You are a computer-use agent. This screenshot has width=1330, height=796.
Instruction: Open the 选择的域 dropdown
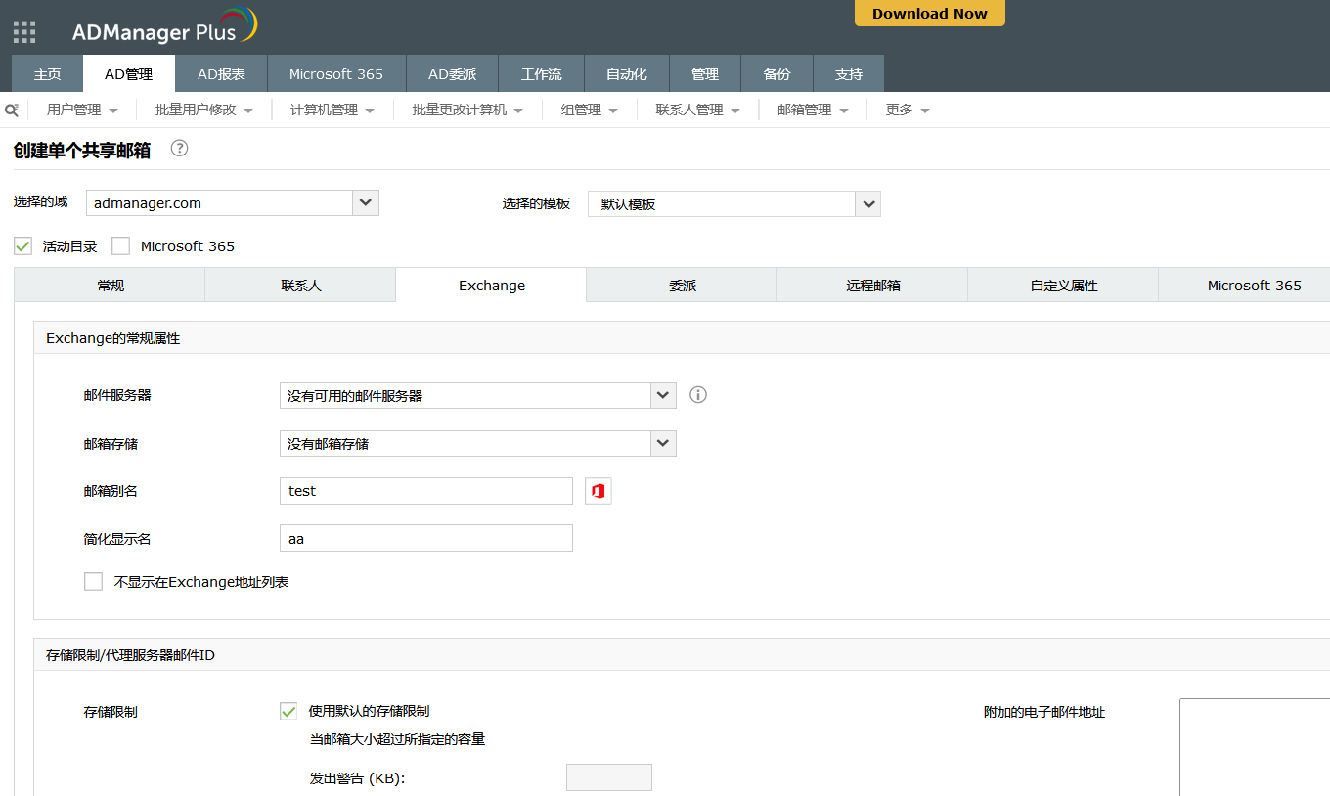click(x=366, y=203)
